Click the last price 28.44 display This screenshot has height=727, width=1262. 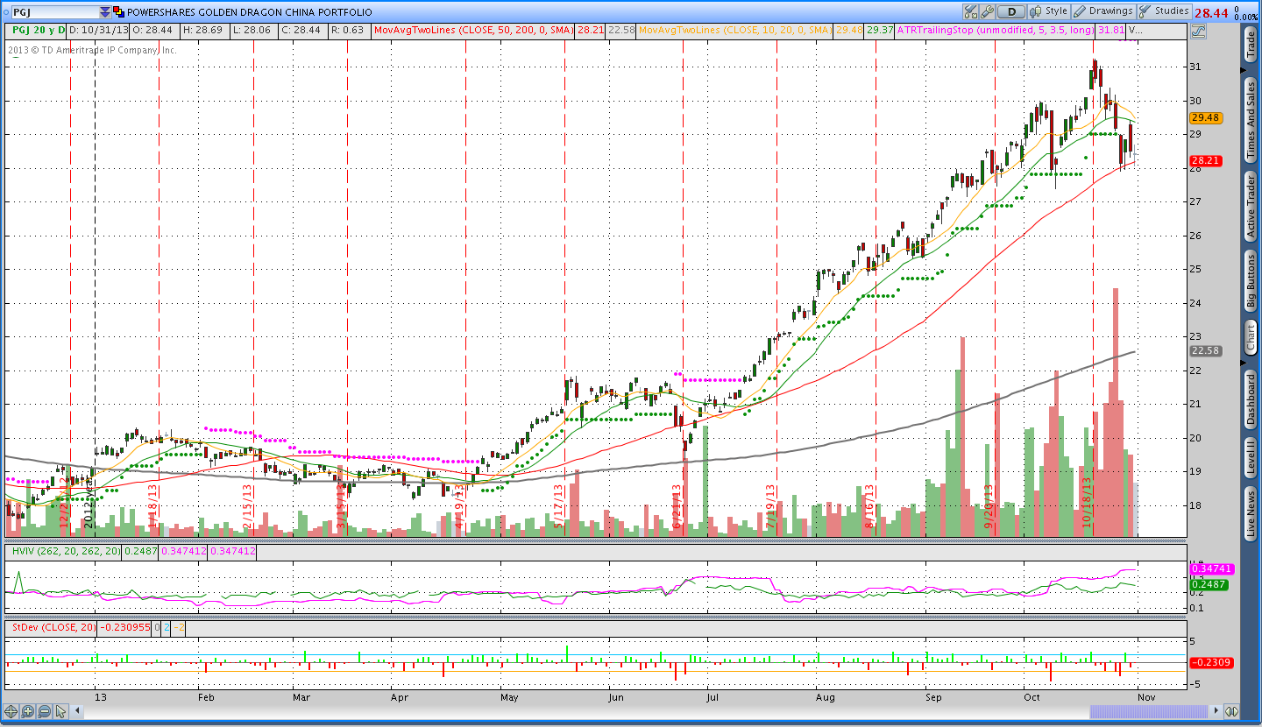[1210, 12]
